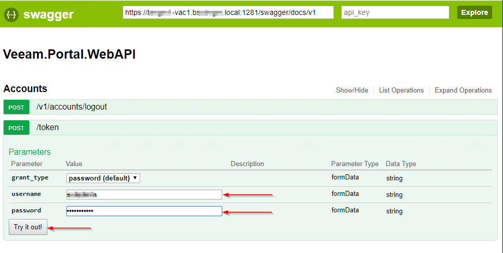
Task: Collapse the /token operation path
Action: [47, 127]
